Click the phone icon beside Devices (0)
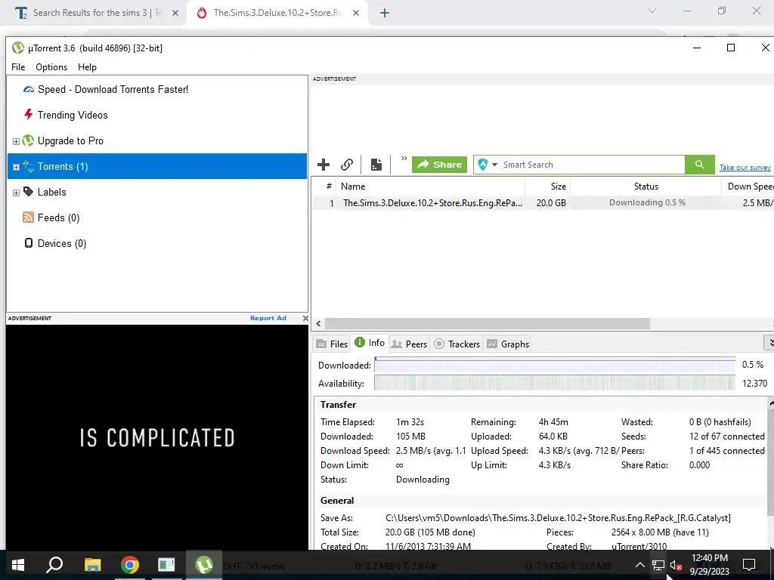This screenshot has width=774, height=580. click(x=29, y=243)
